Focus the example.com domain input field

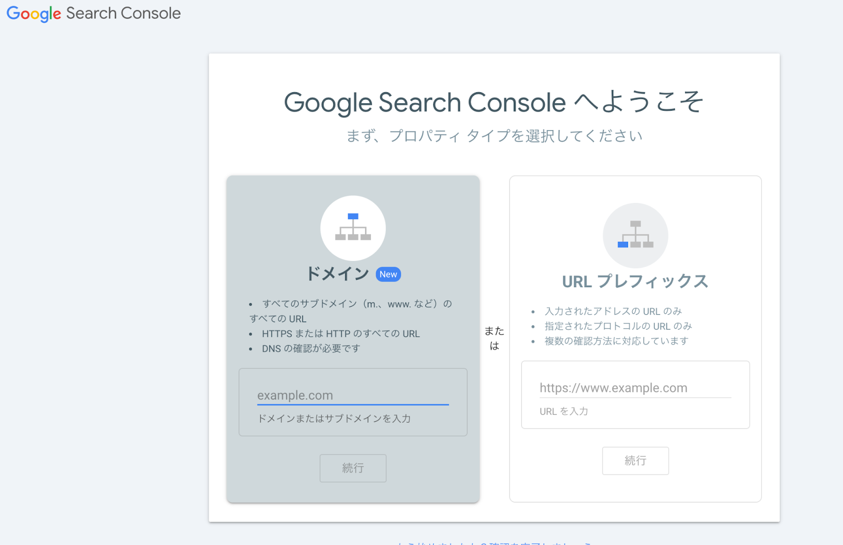click(x=353, y=395)
